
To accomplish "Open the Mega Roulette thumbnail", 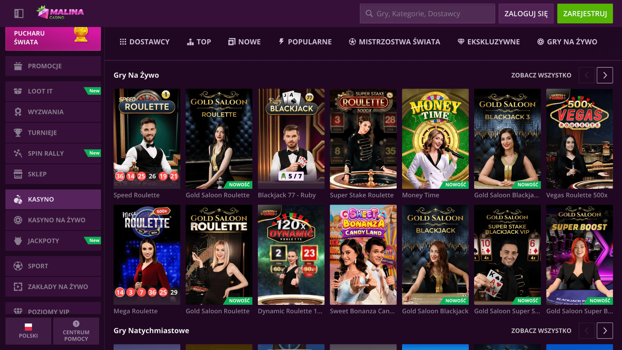I will [147, 255].
